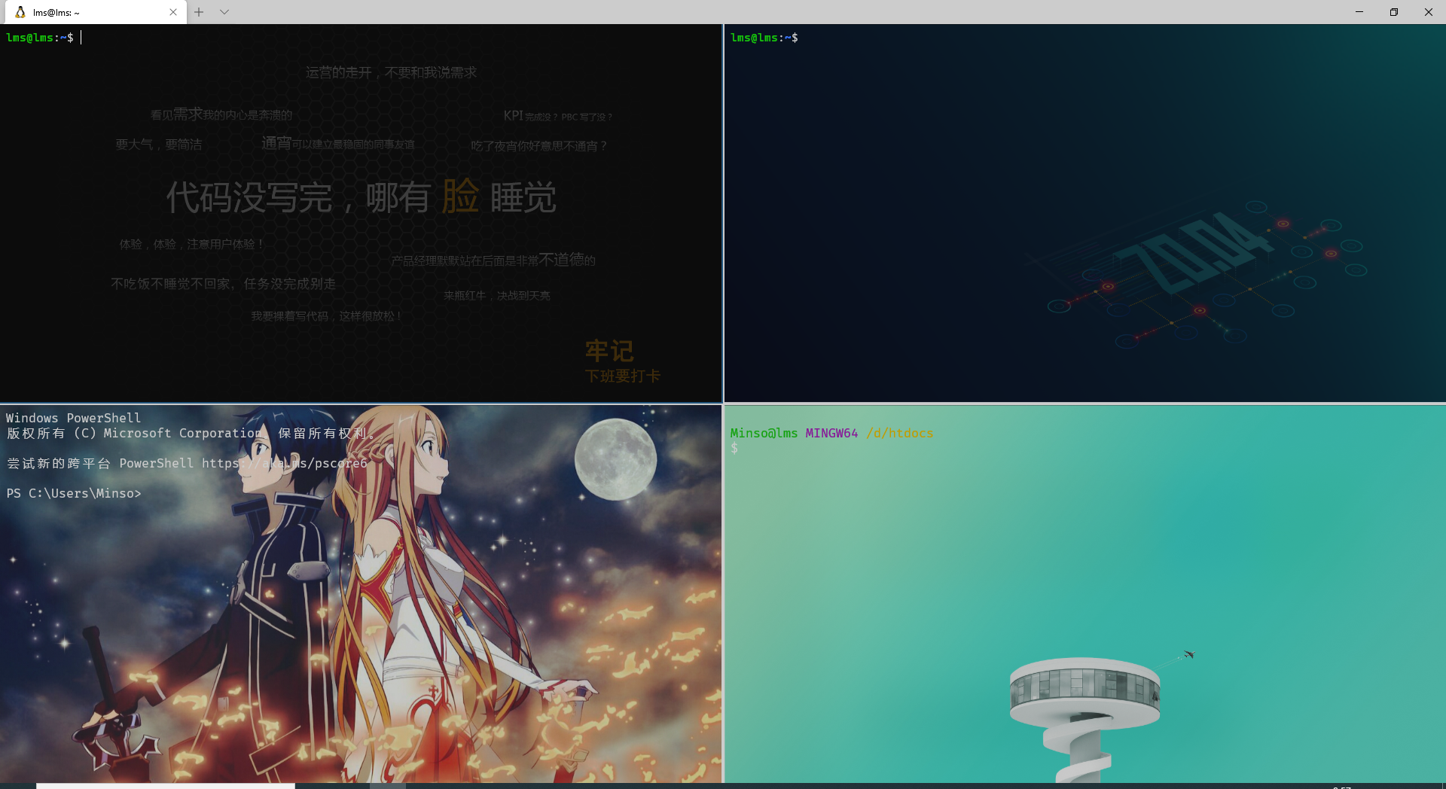Screen dimensions: 1446x789
Task: Click the Microsoft Corporation copyright line
Action: coord(191,433)
